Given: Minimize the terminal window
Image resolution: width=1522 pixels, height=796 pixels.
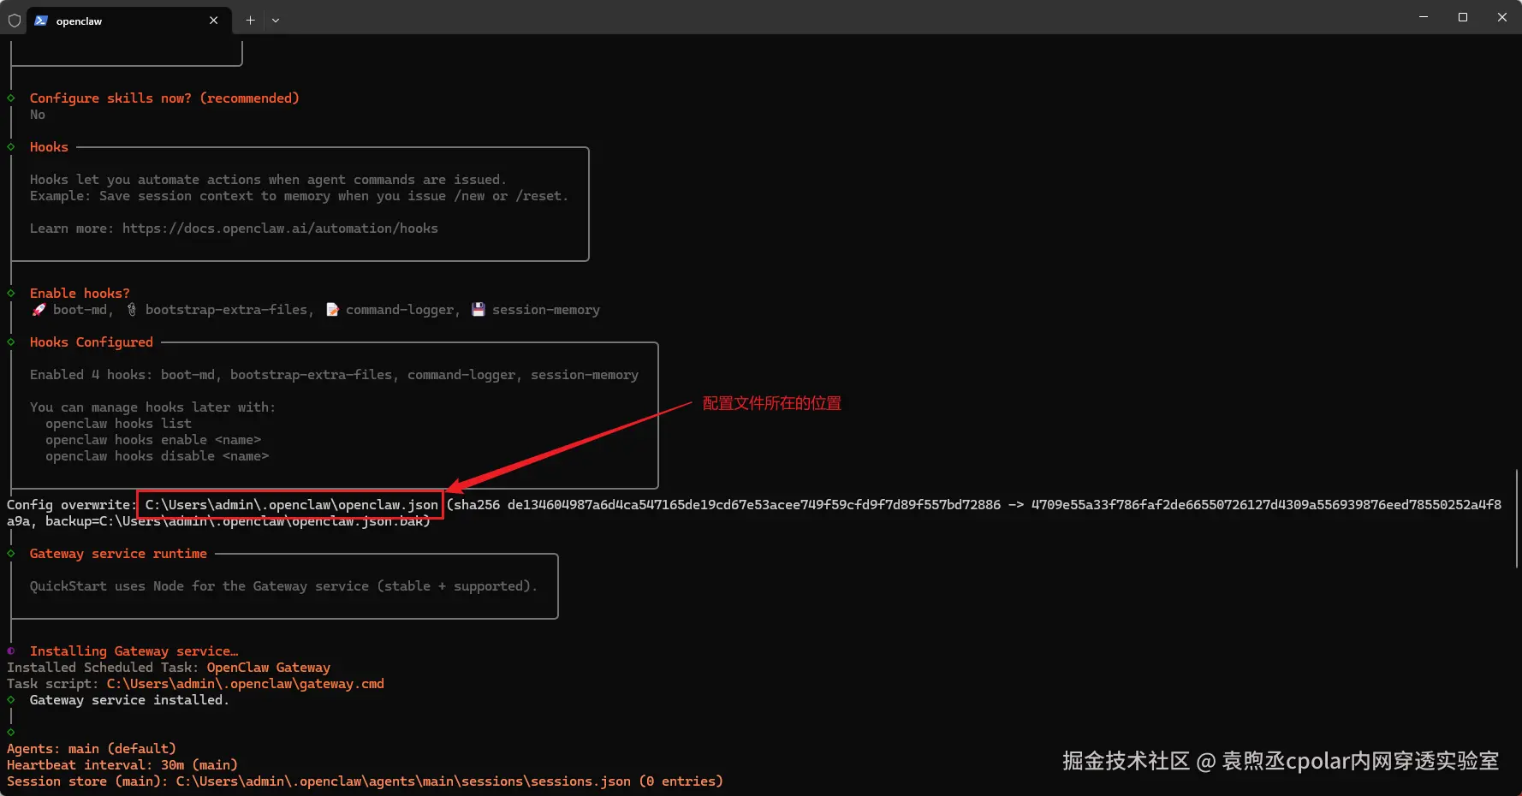Looking at the screenshot, I should tap(1424, 17).
